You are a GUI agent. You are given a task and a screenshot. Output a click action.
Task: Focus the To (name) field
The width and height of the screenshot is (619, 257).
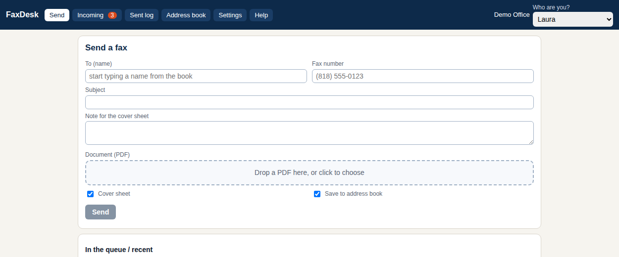pyautogui.click(x=196, y=76)
